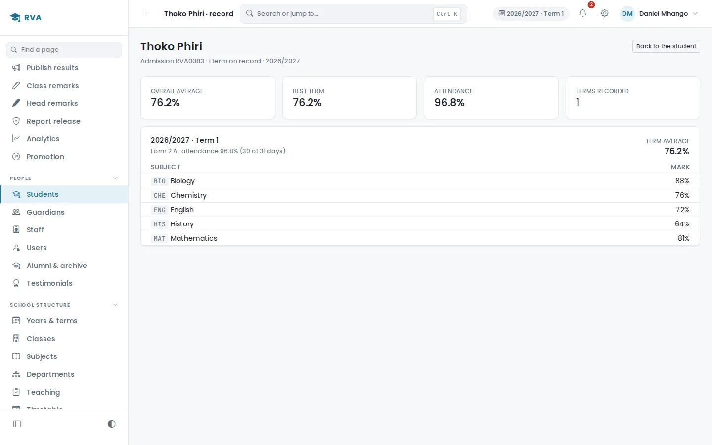Image resolution: width=712 pixels, height=445 pixels.
Task: Click the Thoko Phiri page heading
Action: (172, 46)
